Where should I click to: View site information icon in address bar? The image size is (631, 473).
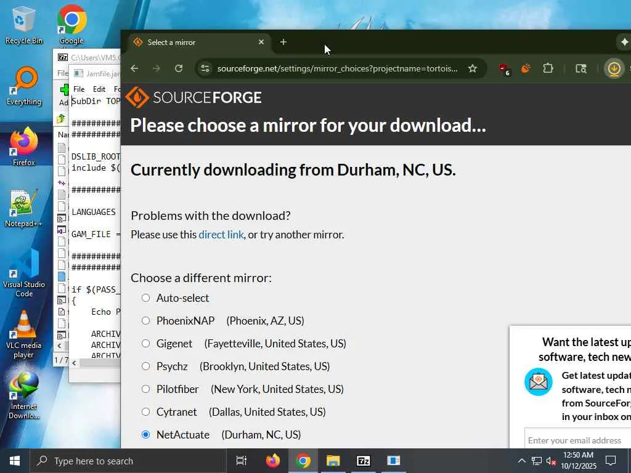point(205,68)
